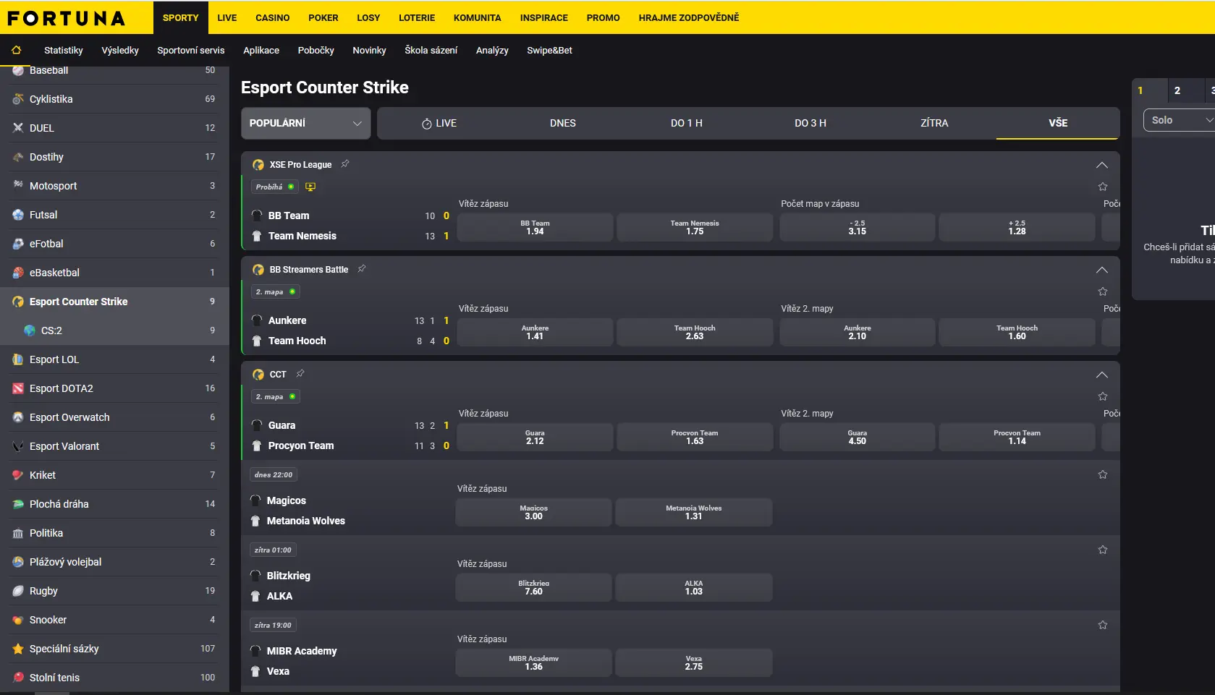Open the Výsledky link
Screen dimensions: 1215x695
pyautogui.click(x=120, y=50)
